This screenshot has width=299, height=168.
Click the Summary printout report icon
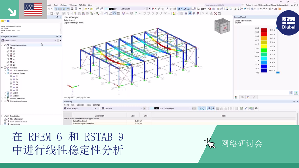click(x=251, y=108)
